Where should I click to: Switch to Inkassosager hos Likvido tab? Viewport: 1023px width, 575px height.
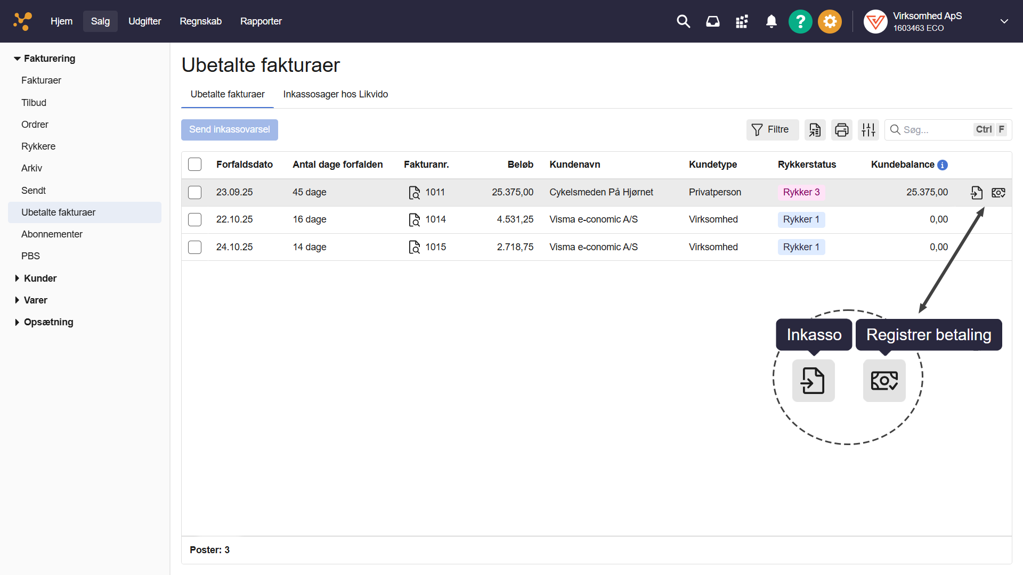[x=335, y=94]
